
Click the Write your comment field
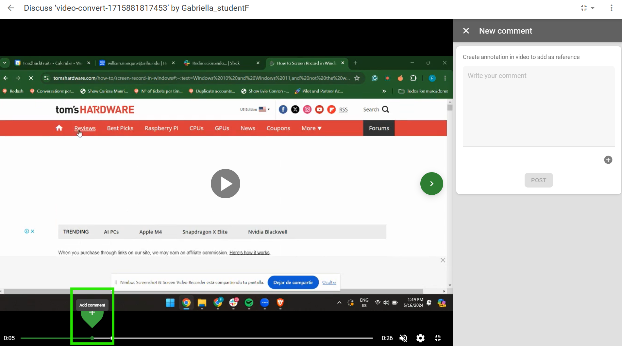(539, 106)
